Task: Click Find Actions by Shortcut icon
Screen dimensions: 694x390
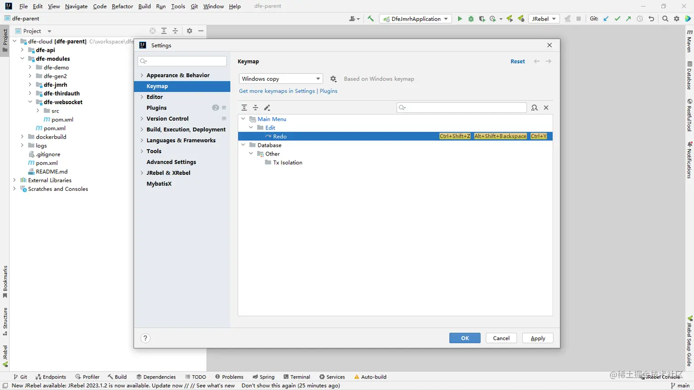Action: [x=534, y=107]
